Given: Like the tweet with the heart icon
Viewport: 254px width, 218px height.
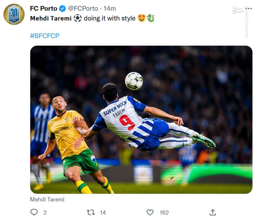Looking at the screenshot, I should [150, 212].
